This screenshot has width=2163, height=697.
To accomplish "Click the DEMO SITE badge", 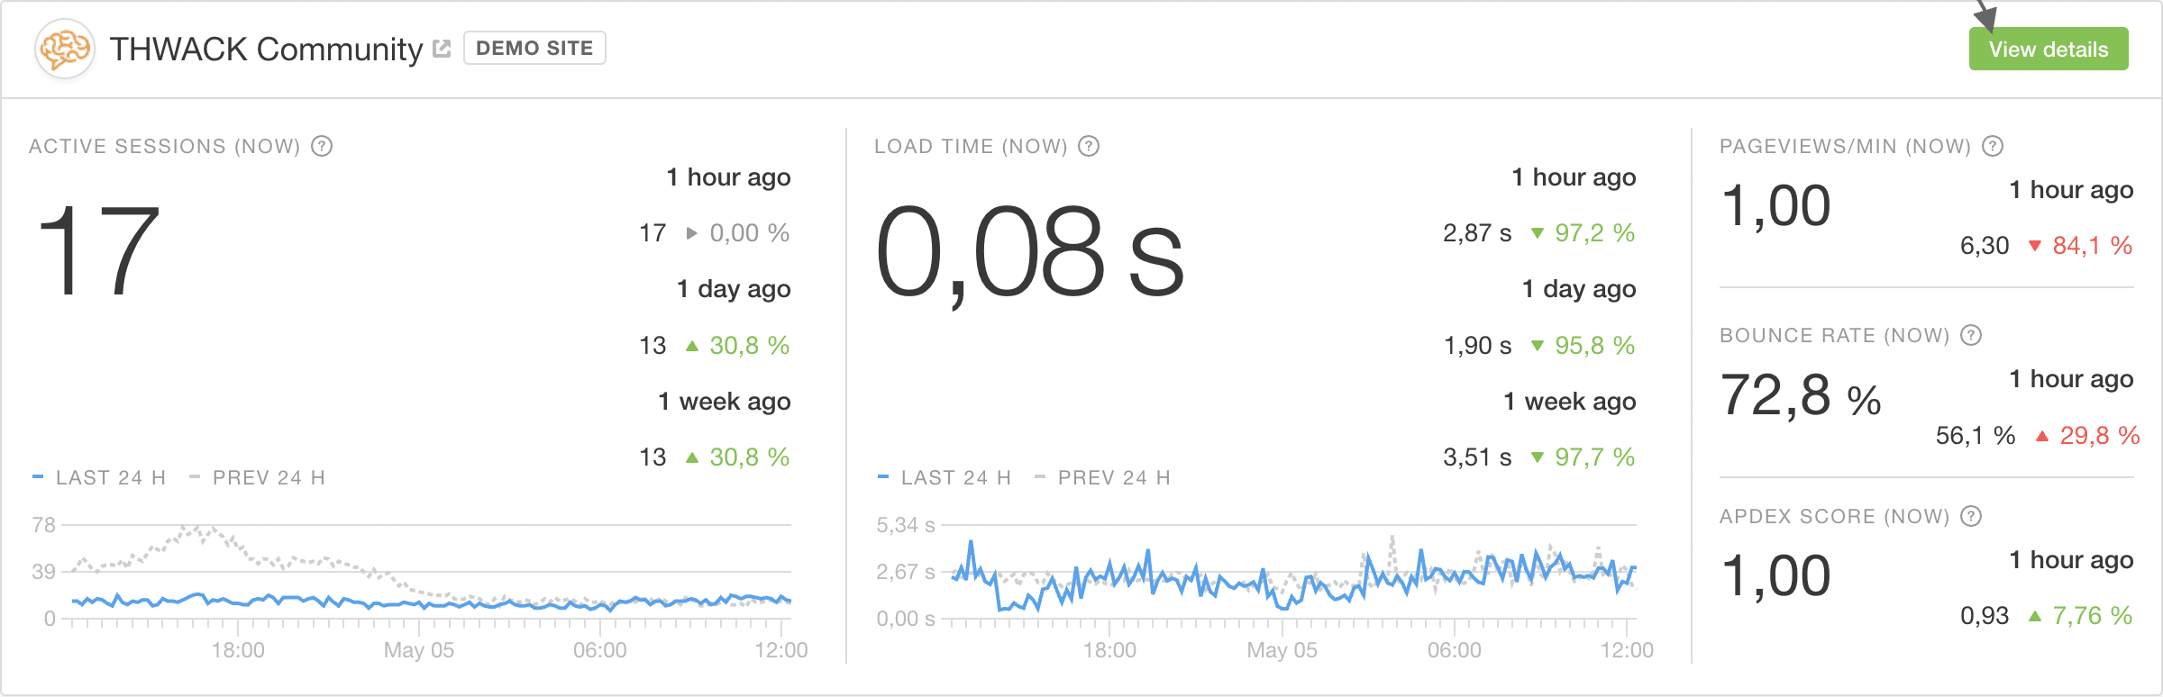I will pyautogui.click(x=534, y=48).
